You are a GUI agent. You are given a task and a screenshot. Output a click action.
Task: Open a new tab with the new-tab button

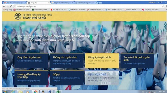pyautogui.click(x=100, y=3)
